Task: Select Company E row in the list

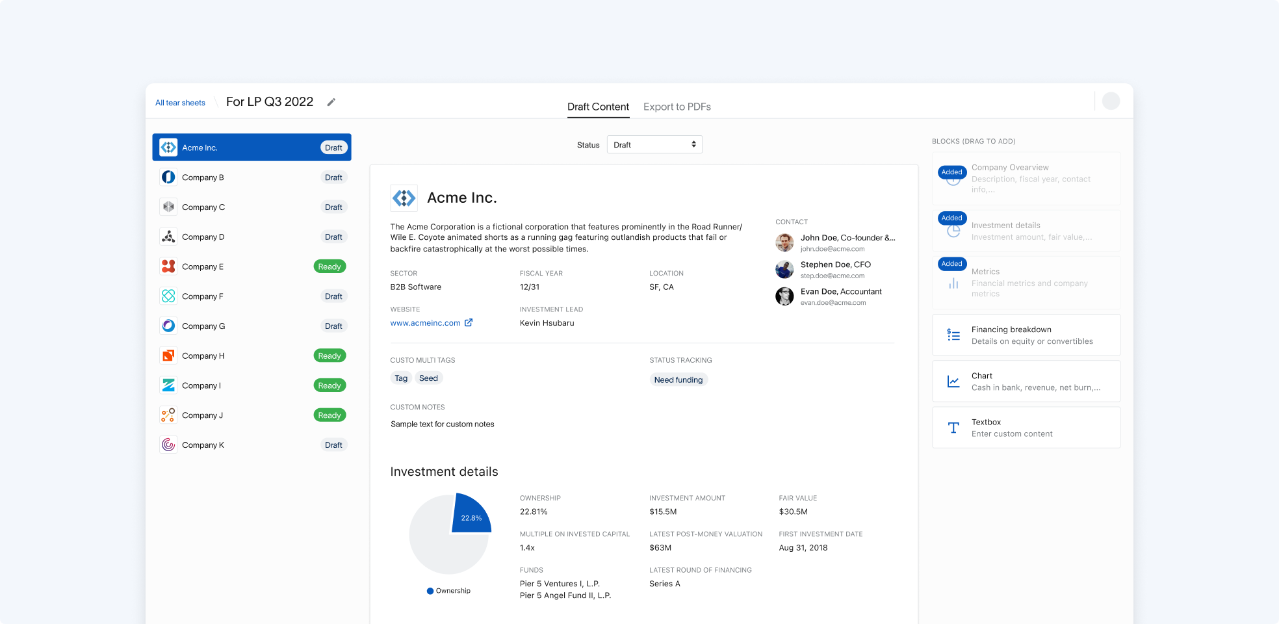Action: (252, 266)
